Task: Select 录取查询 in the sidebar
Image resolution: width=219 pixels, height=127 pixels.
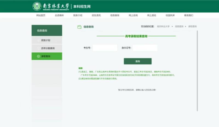Action: (x=46, y=56)
